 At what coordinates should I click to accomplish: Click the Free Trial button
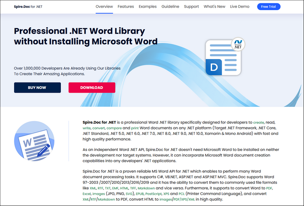[x=268, y=6]
